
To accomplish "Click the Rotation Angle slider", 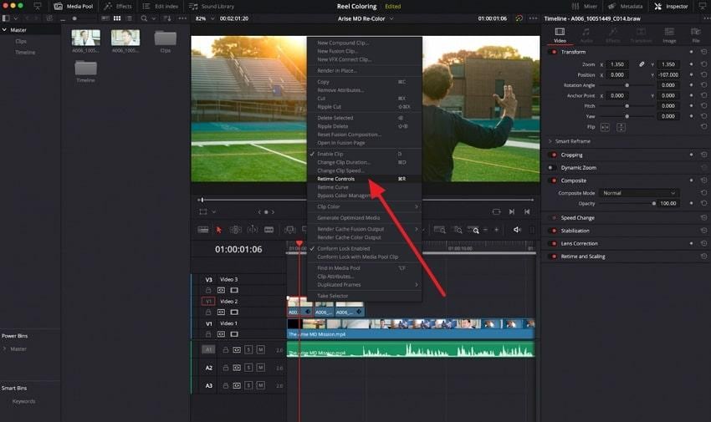I will [x=627, y=85].
